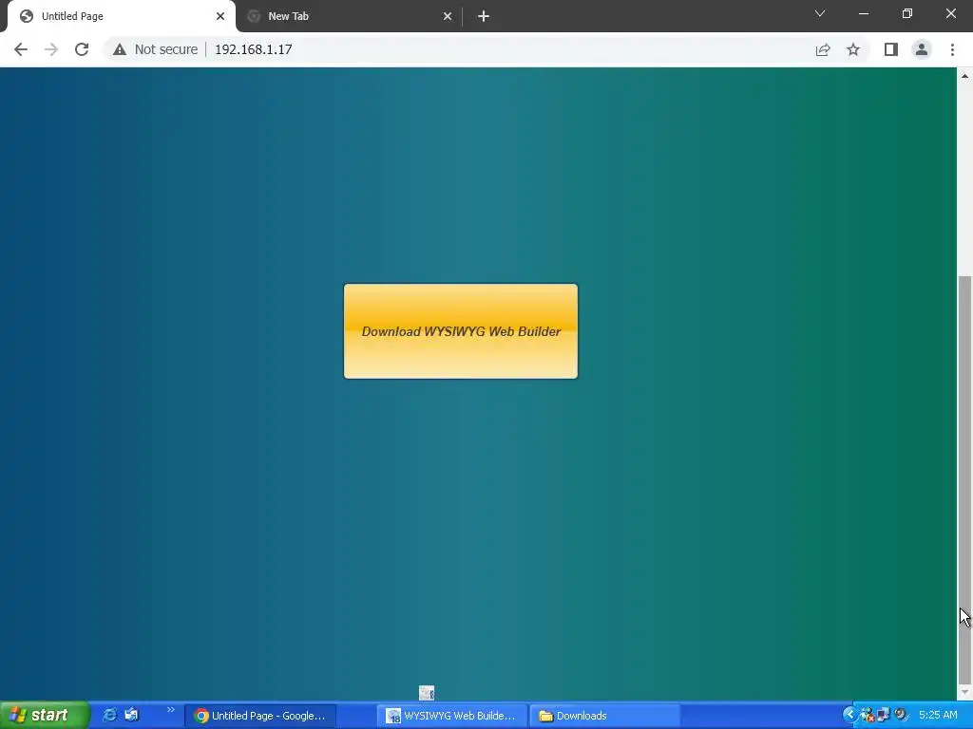The width and height of the screenshot is (973, 729).
Task: Expand the Quick Launch overflow chevron
Action: [x=171, y=710]
